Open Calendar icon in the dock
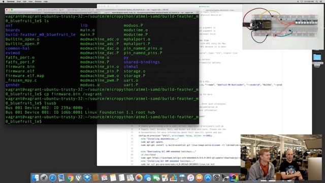 [105, 178]
